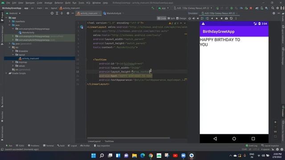Click the emulator toolbar Back triangle

point(212,19)
